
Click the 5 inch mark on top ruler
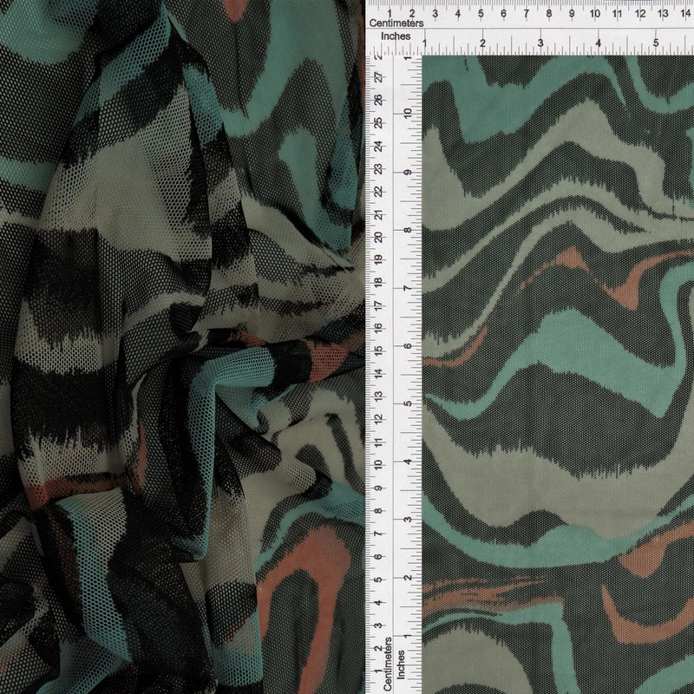(x=656, y=43)
